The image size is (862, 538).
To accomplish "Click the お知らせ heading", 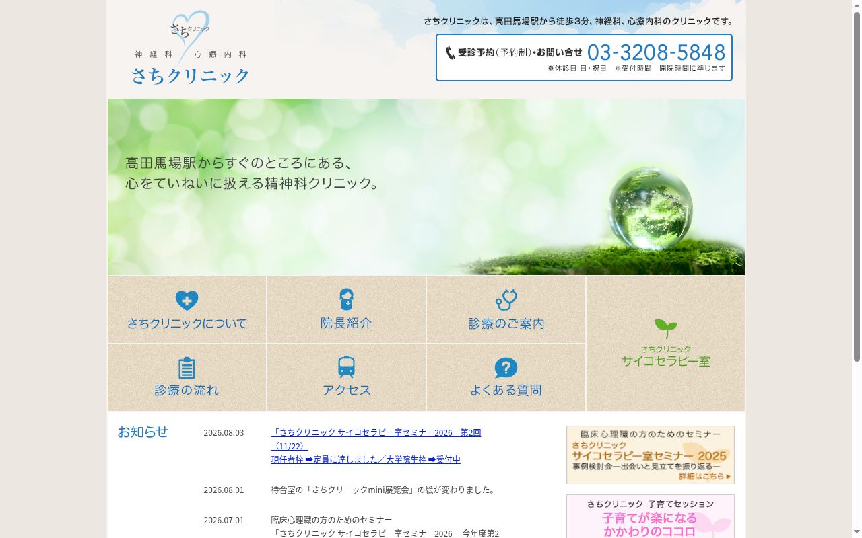I will pyautogui.click(x=143, y=432).
